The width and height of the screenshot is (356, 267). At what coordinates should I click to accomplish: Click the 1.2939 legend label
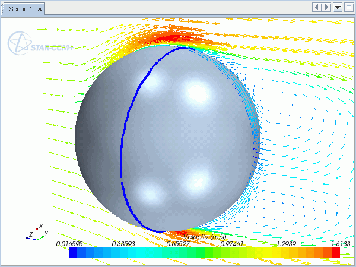287,243
